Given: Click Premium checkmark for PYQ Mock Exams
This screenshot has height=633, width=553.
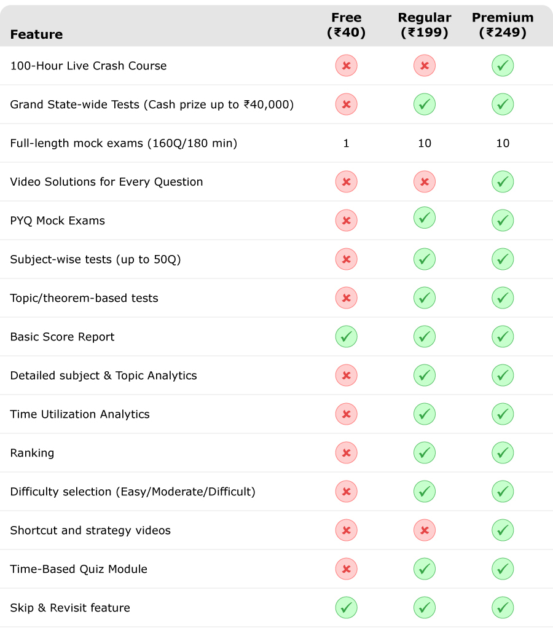Looking at the screenshot, I should (x=503, y=221).
